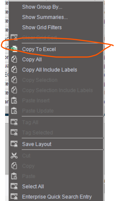Click the scissors icon beside Cut
This screenshot has width=114, height=201.
point(14,156)
